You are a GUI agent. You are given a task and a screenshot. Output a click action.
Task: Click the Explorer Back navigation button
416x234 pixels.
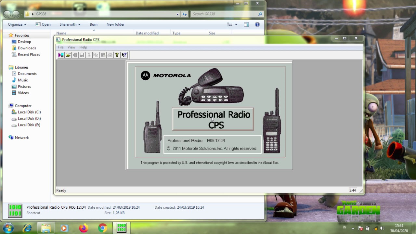tap(7, 14)
